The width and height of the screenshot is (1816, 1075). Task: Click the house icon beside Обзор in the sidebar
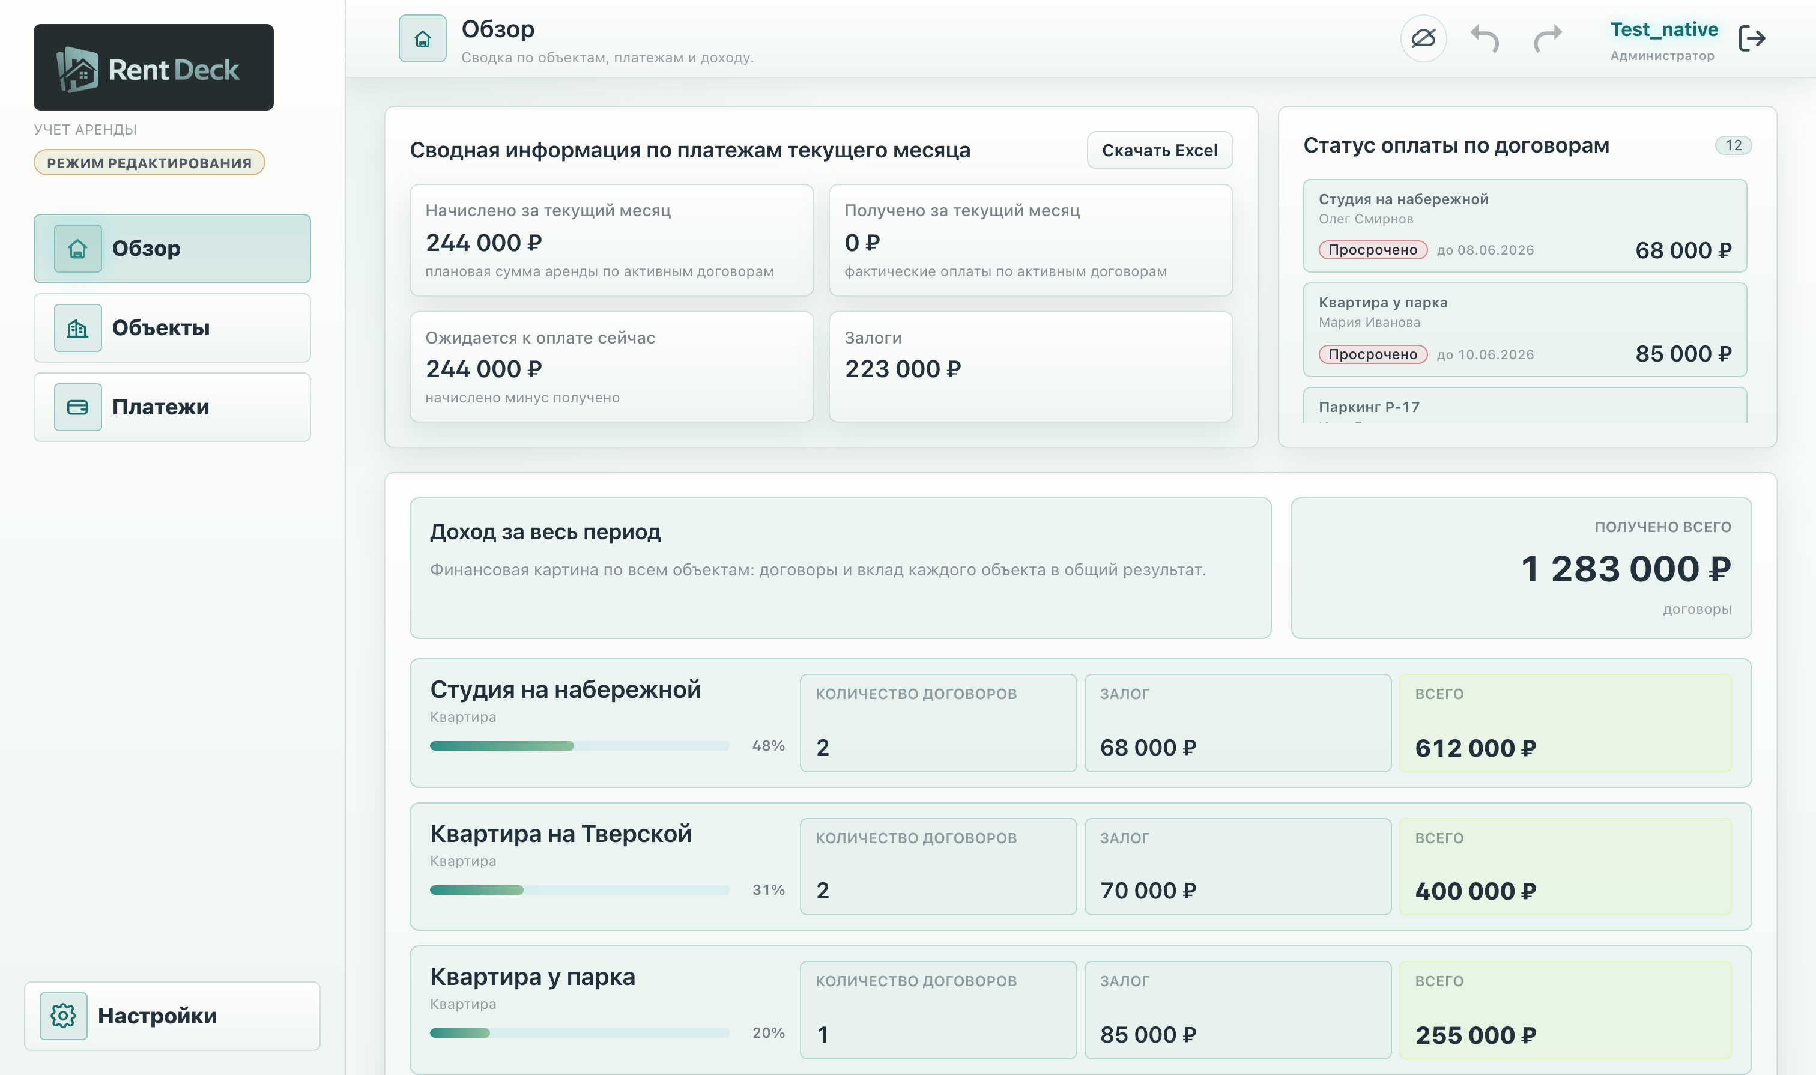(x=77, y=249)
